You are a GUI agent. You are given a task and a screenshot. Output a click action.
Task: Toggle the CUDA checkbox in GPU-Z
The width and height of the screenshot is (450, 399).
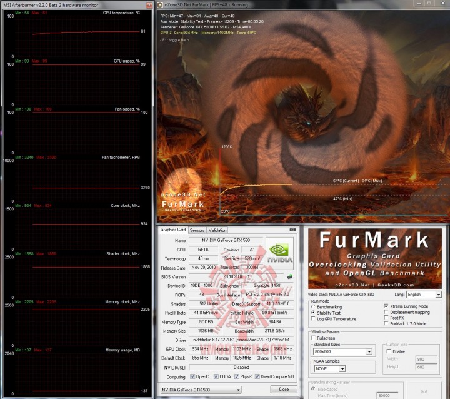pyautogui.click(x=216, y=376)
